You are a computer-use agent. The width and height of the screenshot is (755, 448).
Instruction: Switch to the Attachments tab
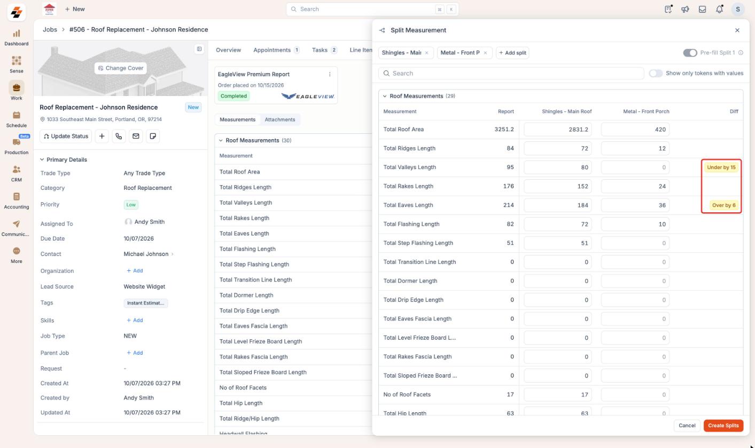(x=280, y=119)
